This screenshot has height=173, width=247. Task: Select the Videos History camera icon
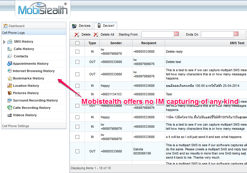[9, 115]
